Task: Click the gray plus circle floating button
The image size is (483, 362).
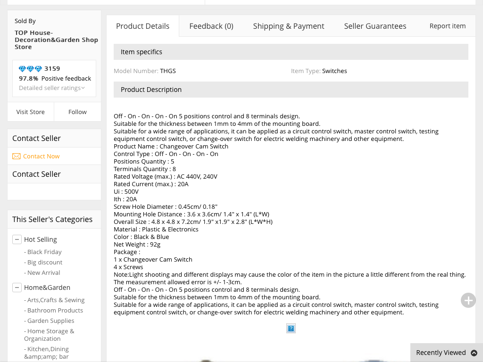Action: pyautogui.click(x=468, y=300)
